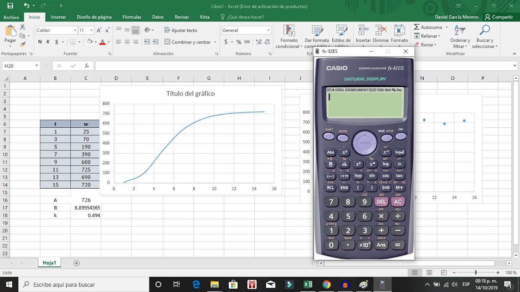
Task: Click the Autosuma sigma icon
Action: tap(417, 27)
